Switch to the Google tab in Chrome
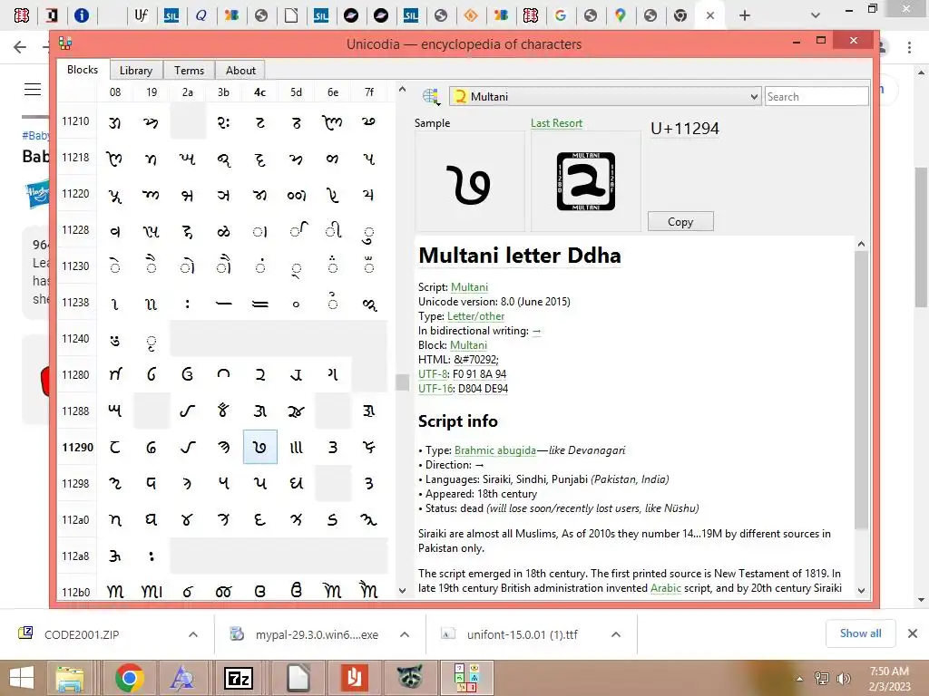Image resolution: width=929 pixels, height=696 pixels. 561,15
